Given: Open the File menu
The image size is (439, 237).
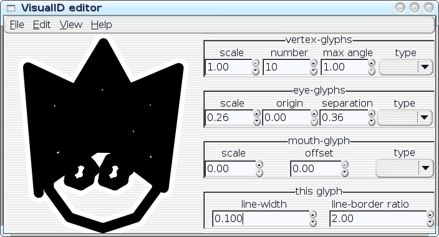Looking at the screenshot, I should 17,25.
